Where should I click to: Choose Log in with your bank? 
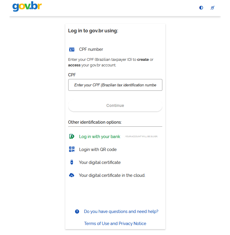(99, 137)
